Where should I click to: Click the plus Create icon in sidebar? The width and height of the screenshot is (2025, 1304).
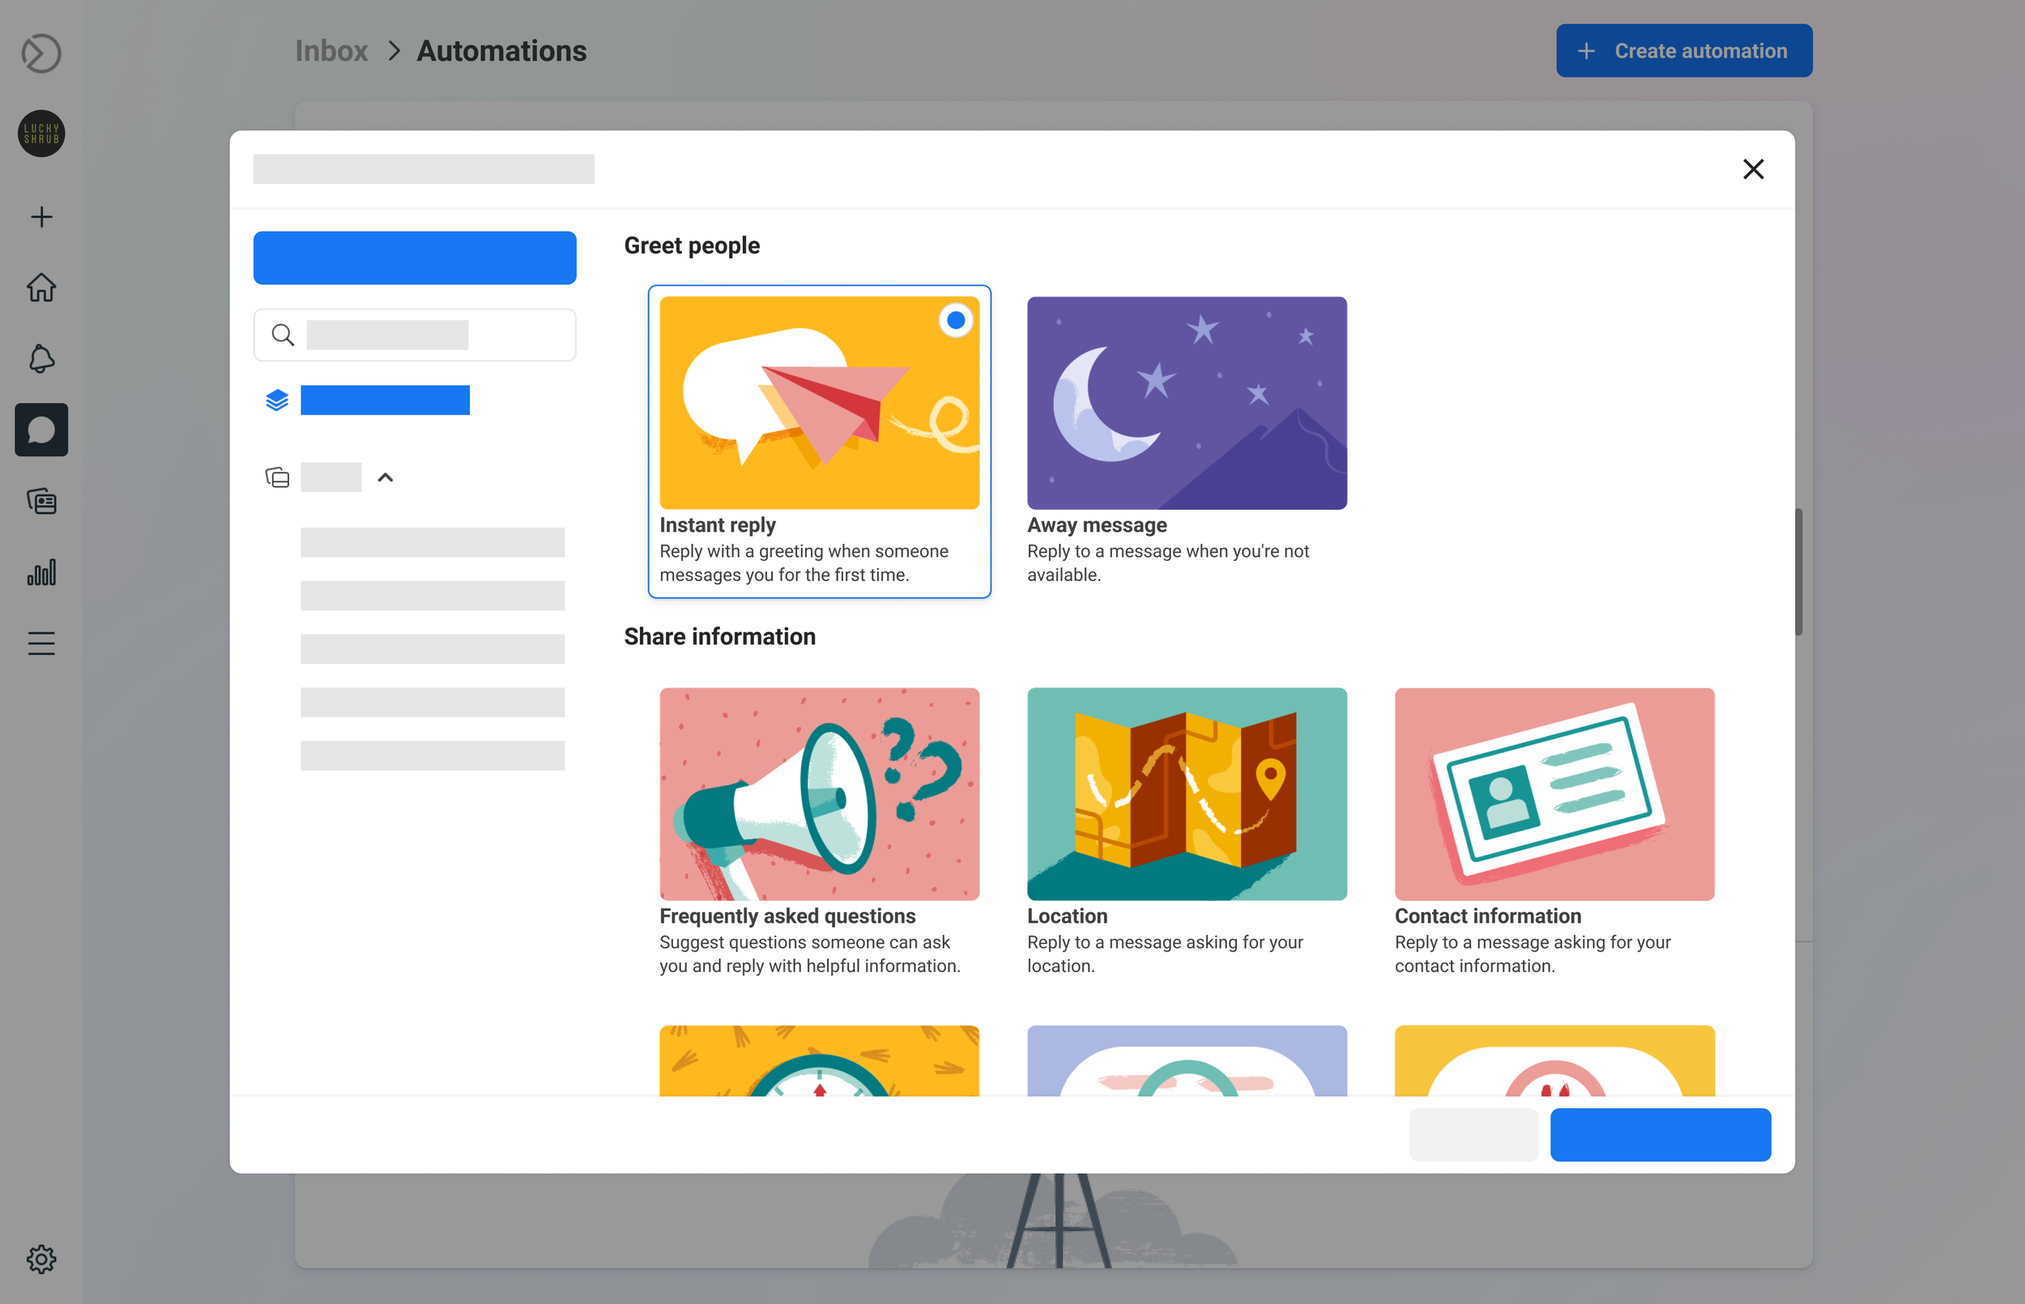[40, 217]
